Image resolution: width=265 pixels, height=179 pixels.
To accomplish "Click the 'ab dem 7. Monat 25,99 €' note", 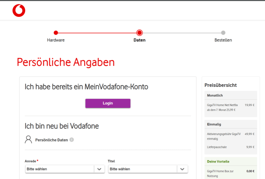I will (221, 110).
